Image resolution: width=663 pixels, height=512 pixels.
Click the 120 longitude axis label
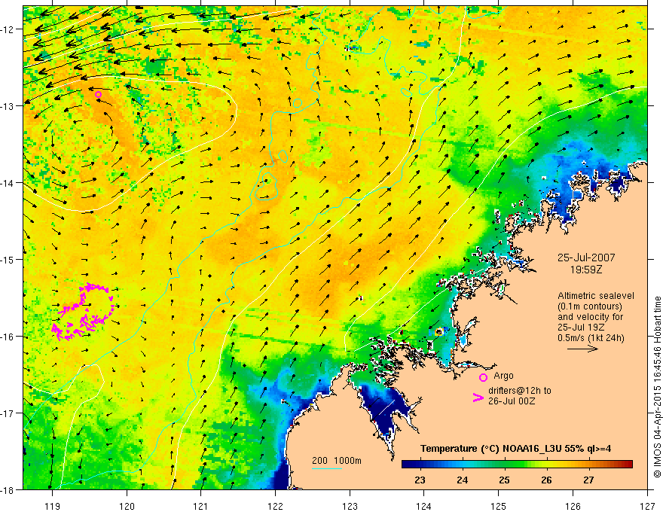pos(127,507)
